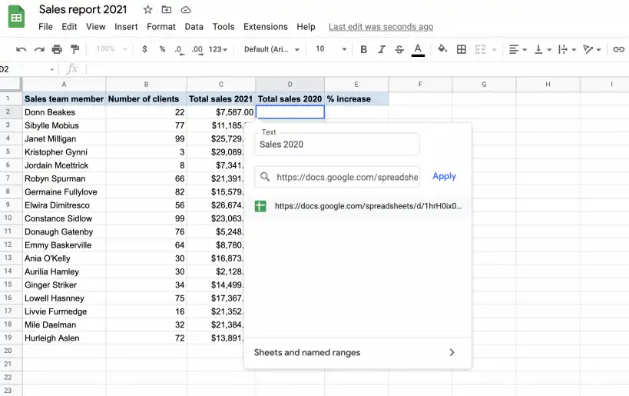Open the Tools menu
Viewport: 629px width, 396px height.
223,27
